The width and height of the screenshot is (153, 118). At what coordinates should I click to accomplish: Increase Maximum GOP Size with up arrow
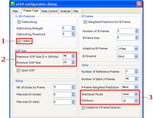[x=73, y=55]
